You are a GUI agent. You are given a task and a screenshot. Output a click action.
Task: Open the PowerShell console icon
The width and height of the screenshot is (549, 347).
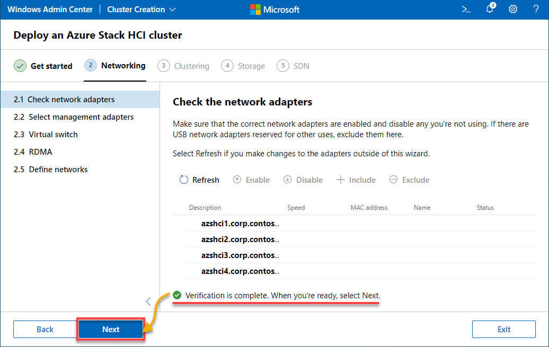(x=466, y=10)
